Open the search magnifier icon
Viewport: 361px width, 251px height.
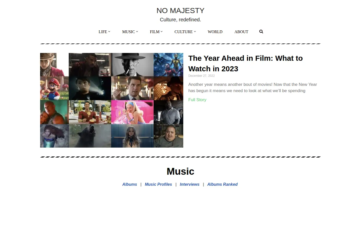[x=261, y=32]
